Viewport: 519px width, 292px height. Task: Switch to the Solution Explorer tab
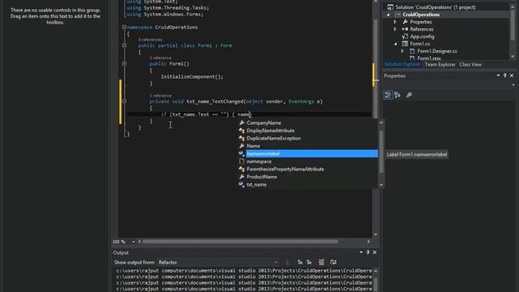[402, 64]
